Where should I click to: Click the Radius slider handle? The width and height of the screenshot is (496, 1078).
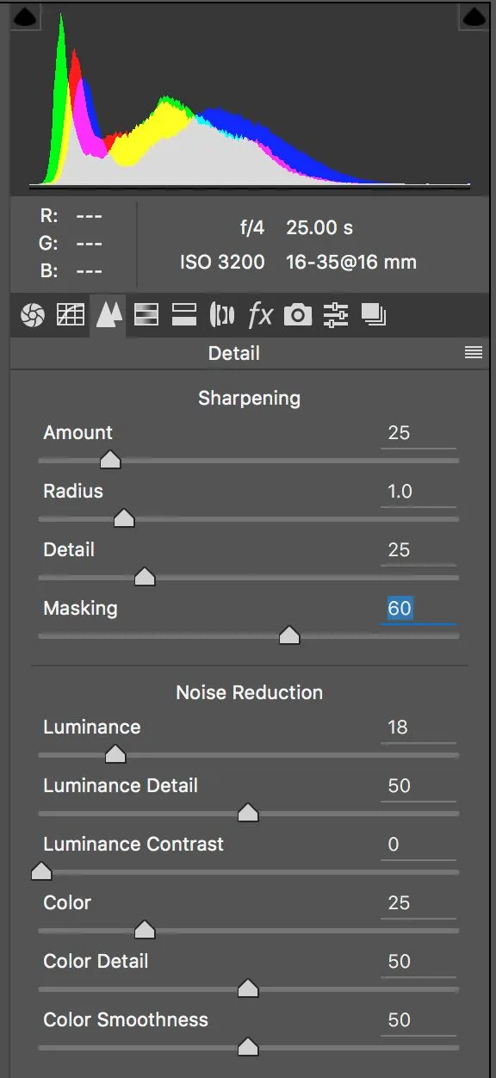[x=124, y=519]
